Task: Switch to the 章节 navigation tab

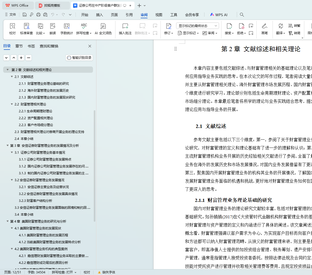Action: (x=19, y=46)
